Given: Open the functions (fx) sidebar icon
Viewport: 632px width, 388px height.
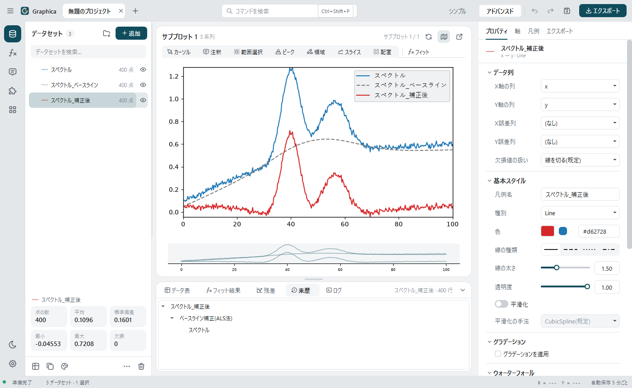Looking at the screenshot, I should (x=13, y=53).
